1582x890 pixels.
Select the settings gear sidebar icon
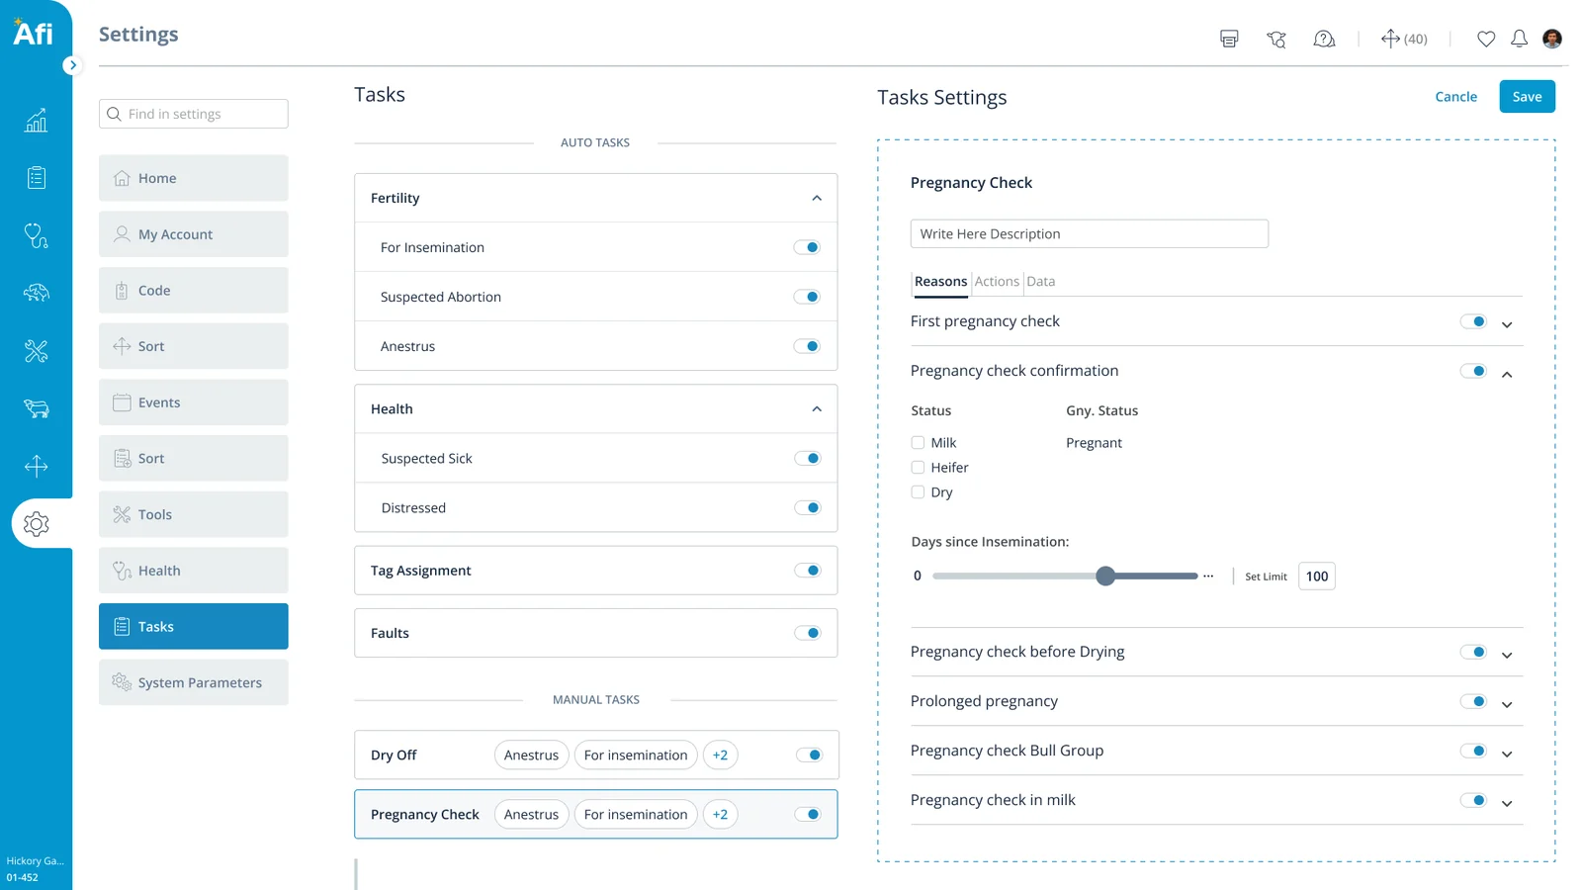pos(37,523)
